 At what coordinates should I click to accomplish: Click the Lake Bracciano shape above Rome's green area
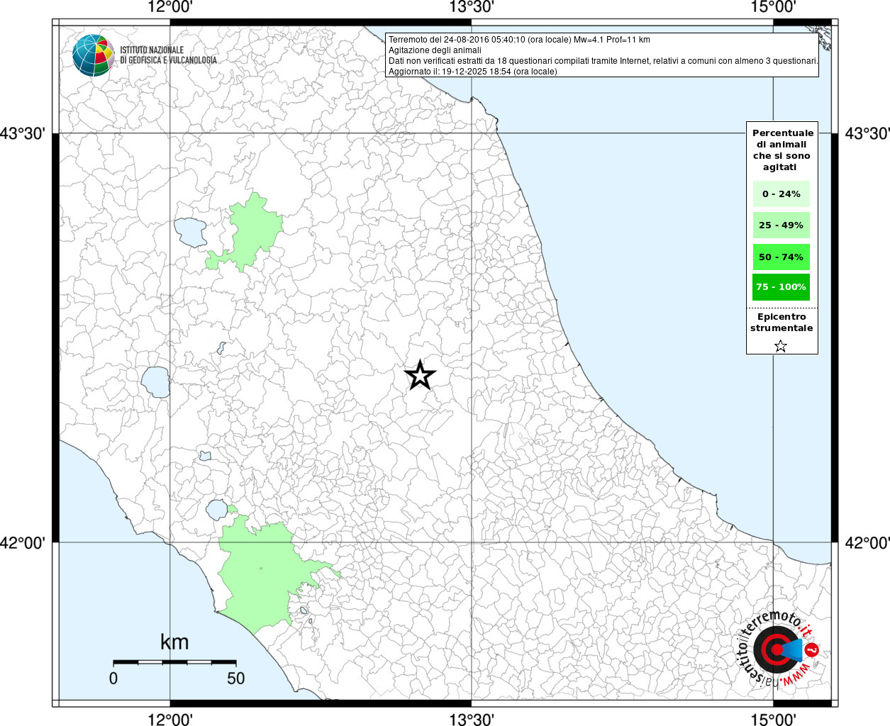coord(216,509)
